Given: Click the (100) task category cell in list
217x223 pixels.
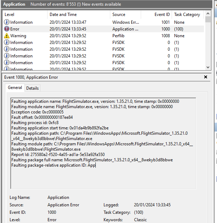Looking at the screenshot, I should (179, 29).
